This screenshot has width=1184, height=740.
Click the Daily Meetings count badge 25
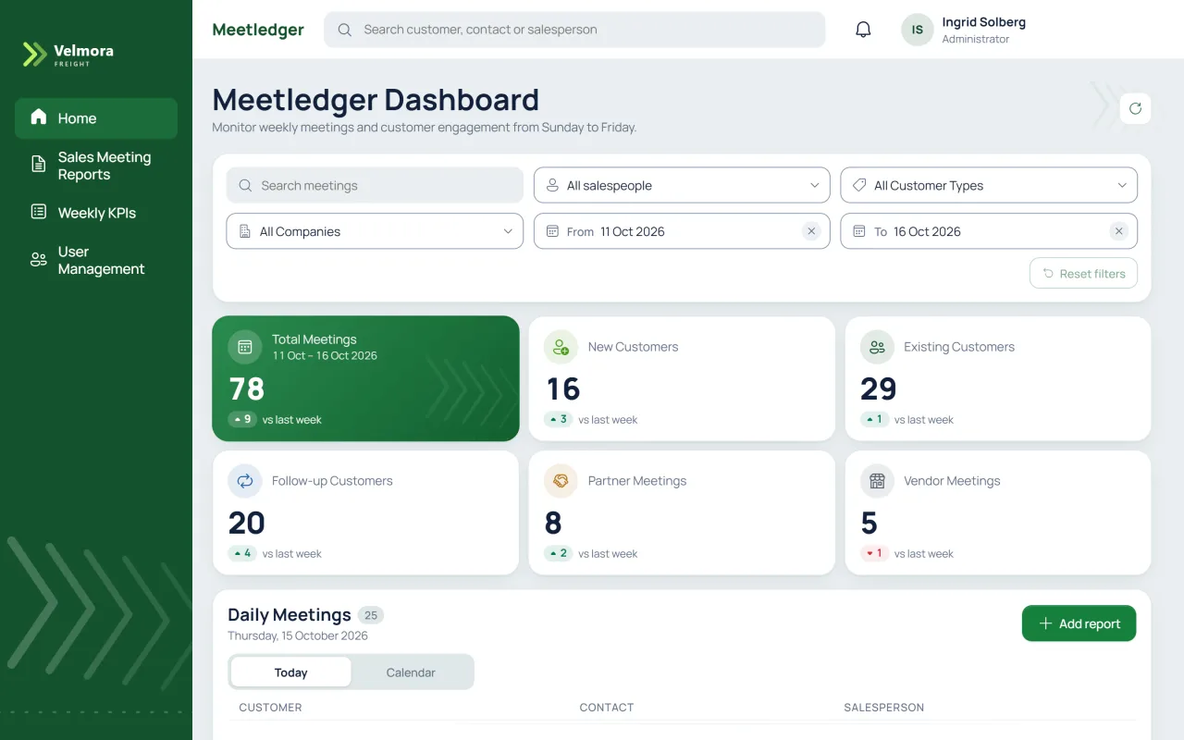point(371,615)
